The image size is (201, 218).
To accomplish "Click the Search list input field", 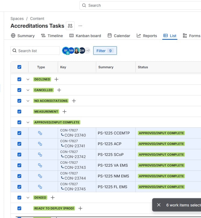I will point(35,51).
